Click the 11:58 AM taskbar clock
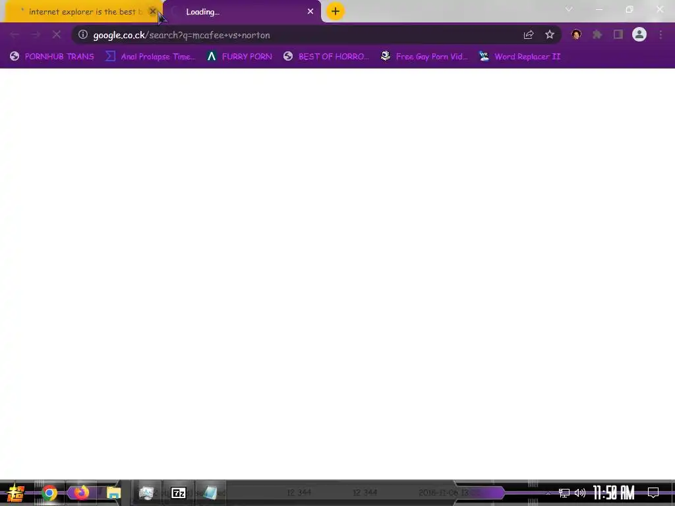The width and height of the screenshot is (675, 506). point(614,493)
